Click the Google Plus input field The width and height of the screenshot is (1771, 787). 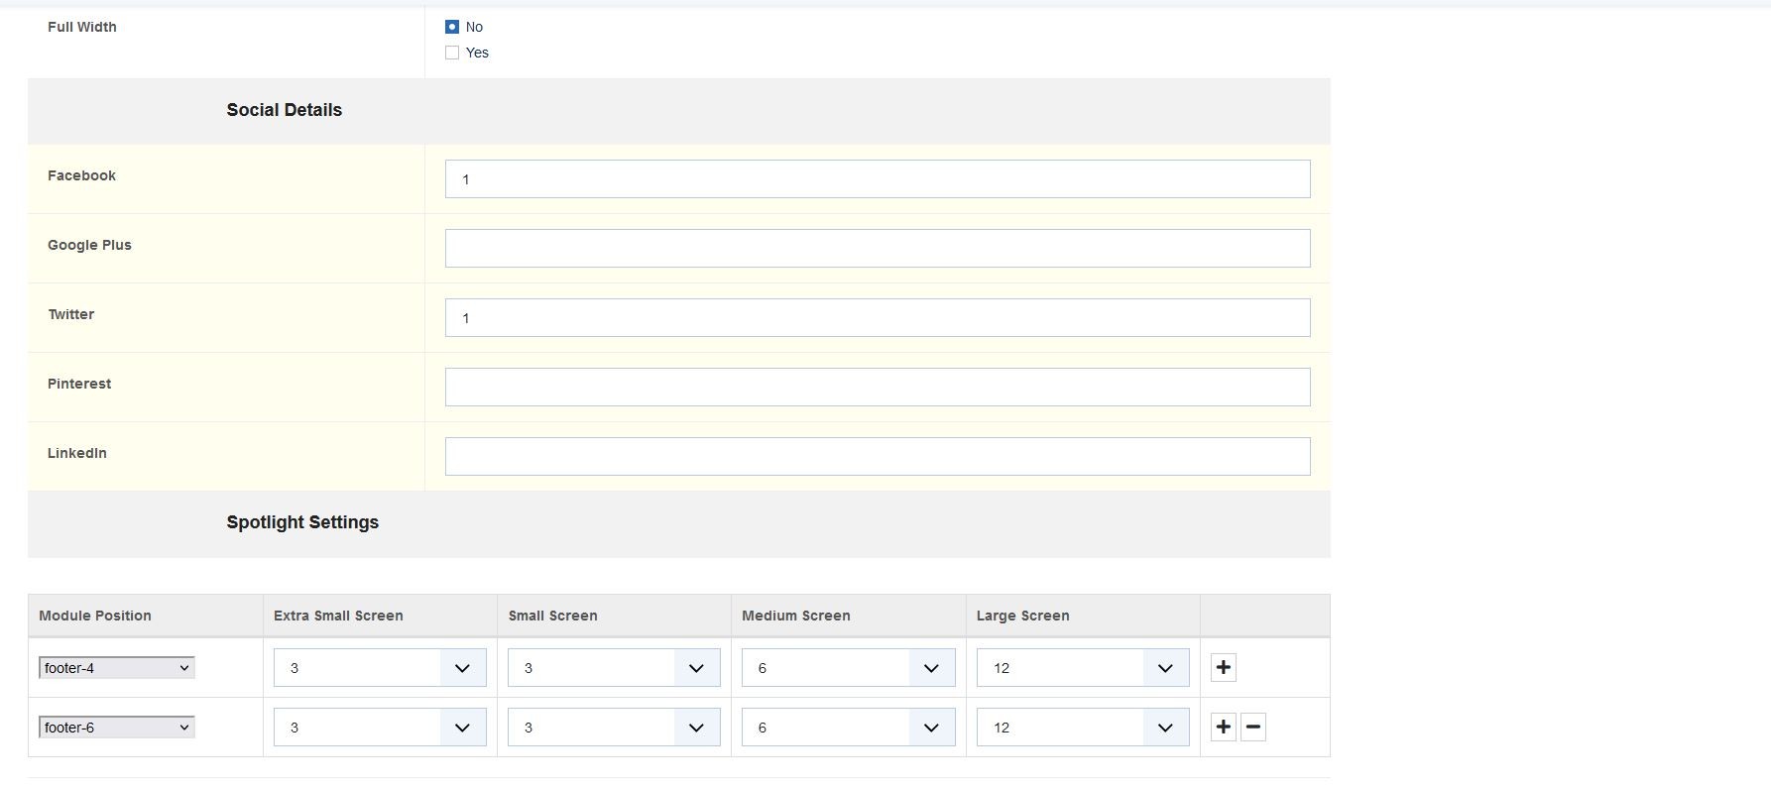click(878, 249)
